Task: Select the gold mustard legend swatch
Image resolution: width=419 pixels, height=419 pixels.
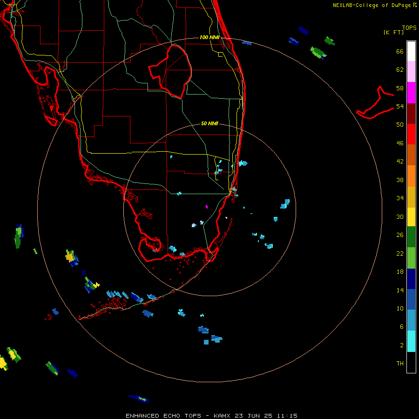Action: [x=411, y=197]
